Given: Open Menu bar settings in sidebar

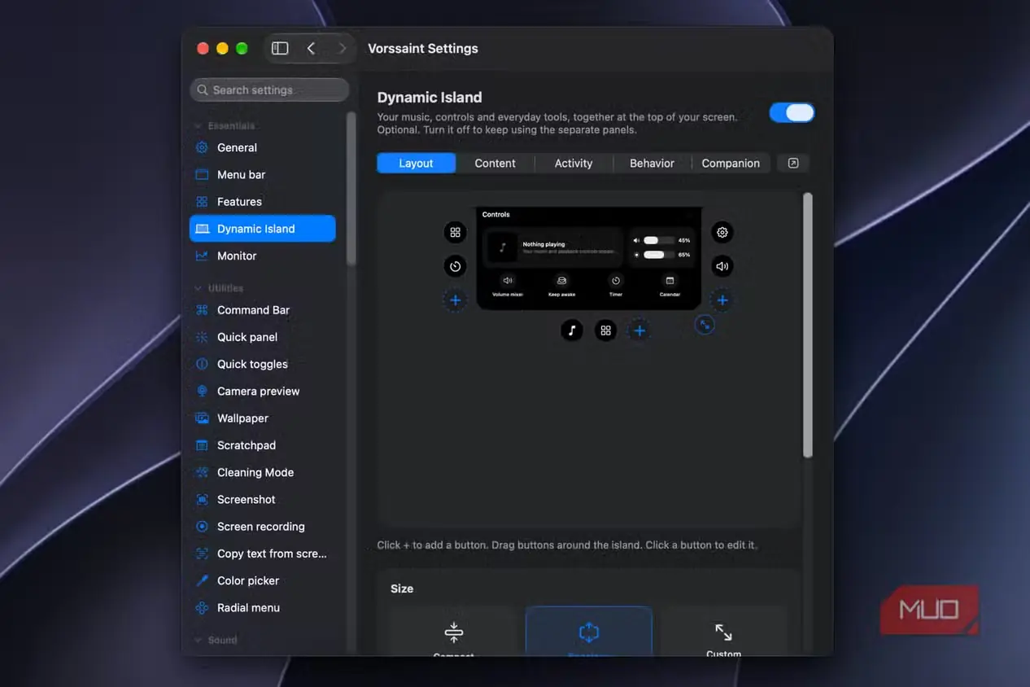Looking at the screenshot, I should click(262, 175).
